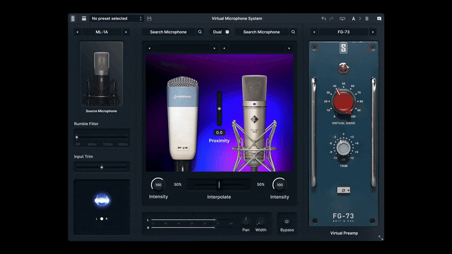The height and width of the screenshot is (254, 452).
Task: Click the left Search Microphone field
Action: point(168,32)
